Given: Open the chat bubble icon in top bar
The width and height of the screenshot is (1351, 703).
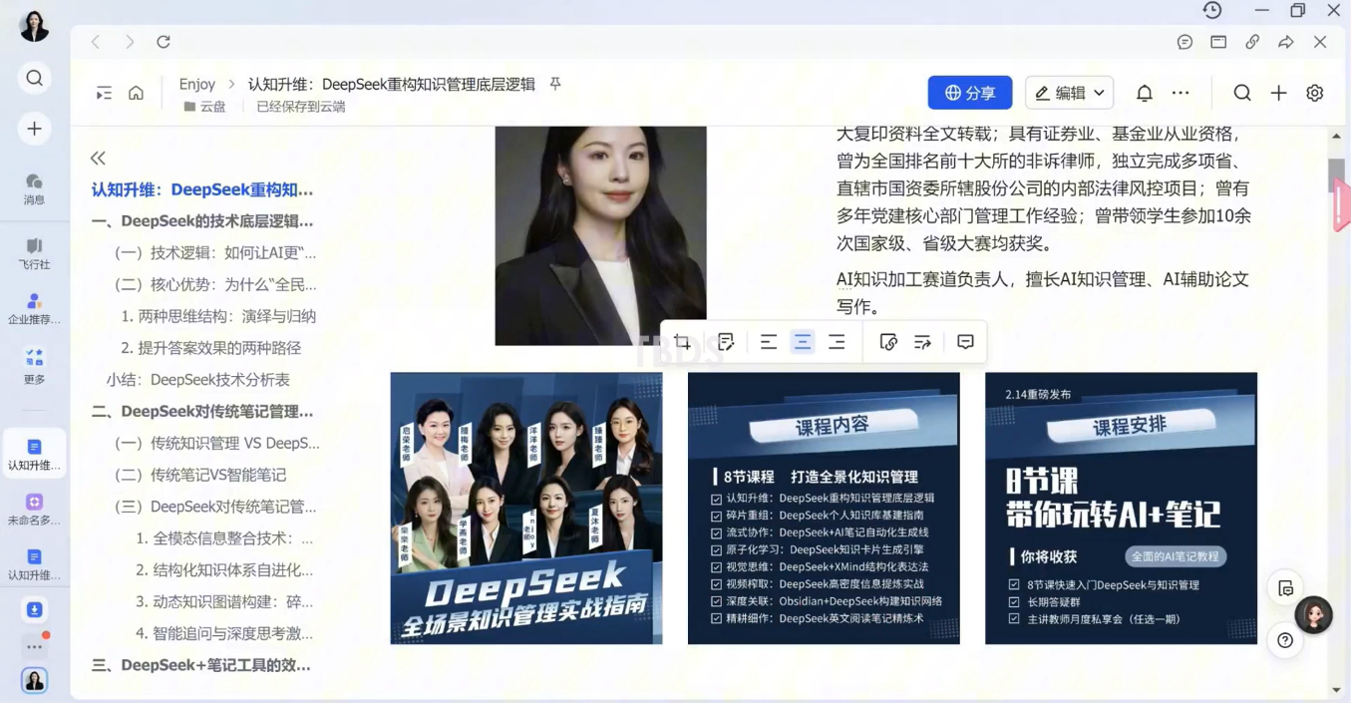Looking at the screenshot, I should (x=1184, y=42).
